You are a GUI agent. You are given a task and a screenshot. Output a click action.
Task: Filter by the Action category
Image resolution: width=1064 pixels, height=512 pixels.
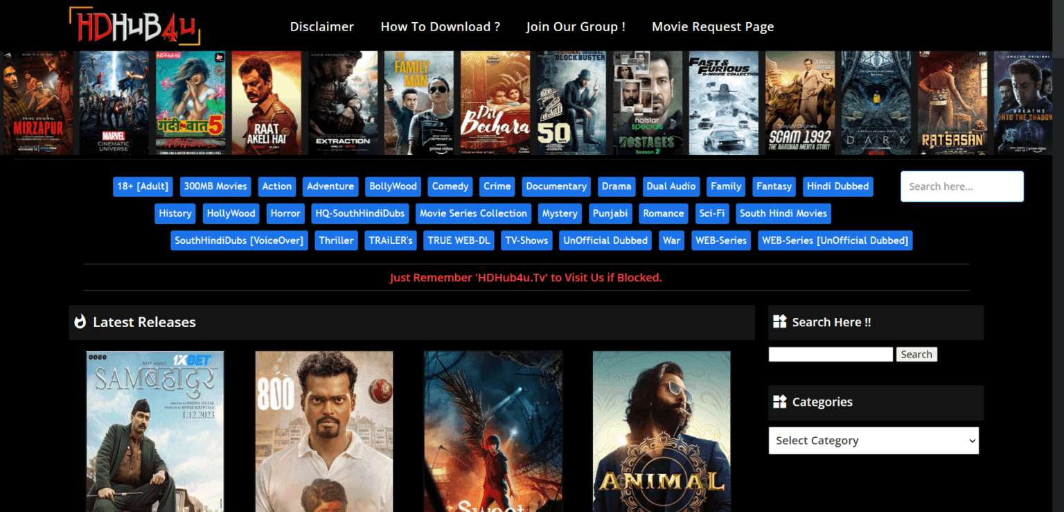277,186
